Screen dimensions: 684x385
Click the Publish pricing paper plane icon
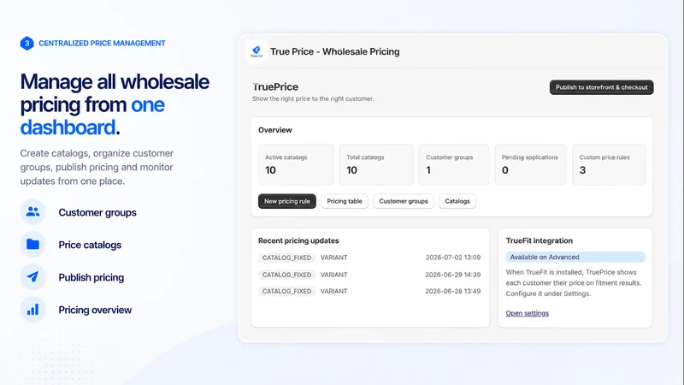point(32,276)
